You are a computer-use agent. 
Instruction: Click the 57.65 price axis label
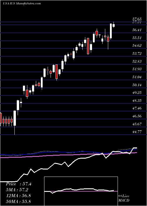click(137, 19)
